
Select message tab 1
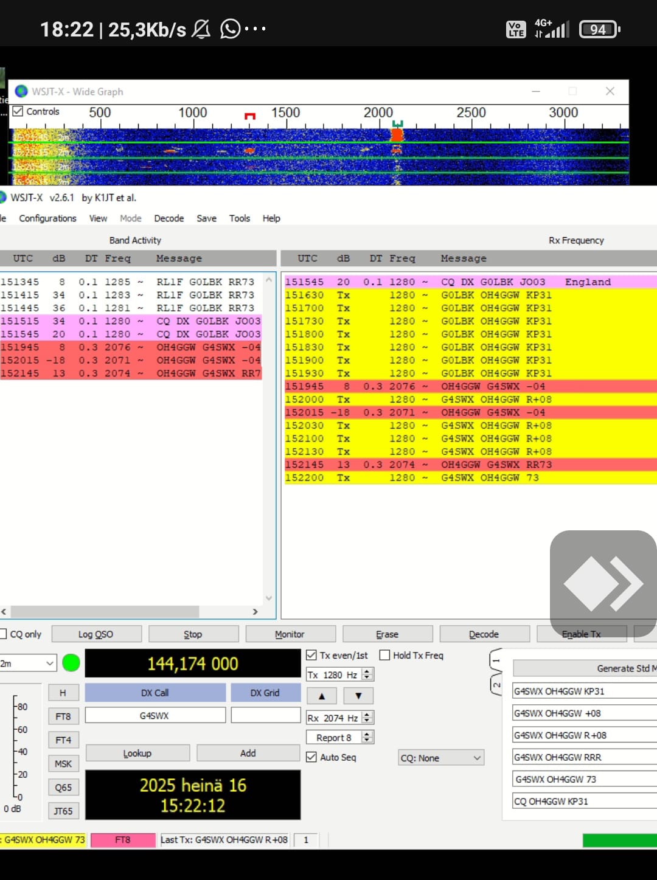(x=496, y=660)
